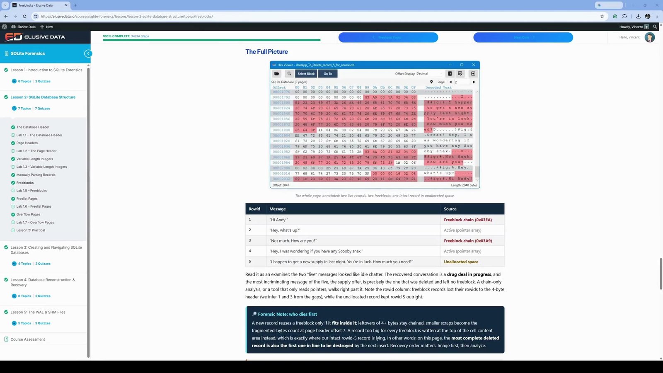This screenshot has height=373, width=663.
Task: Click checkbox beside Lab 1.7 – Overflow Pages
Action: 13,223
